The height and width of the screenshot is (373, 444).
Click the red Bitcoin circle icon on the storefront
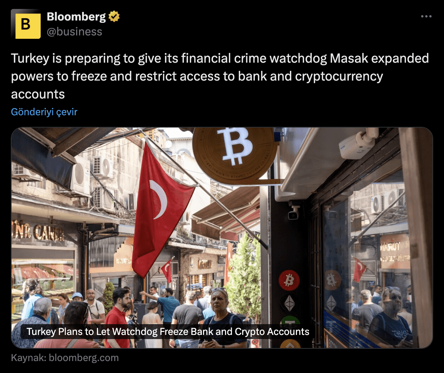[x=289, y=280]
